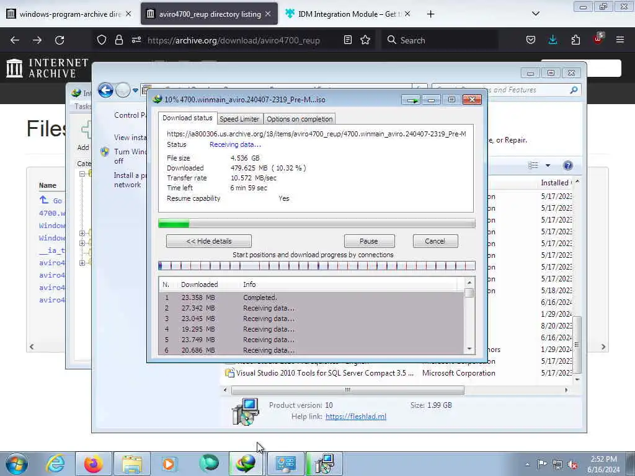Open Windows Explorer folder from taskbar

(131, 464)
